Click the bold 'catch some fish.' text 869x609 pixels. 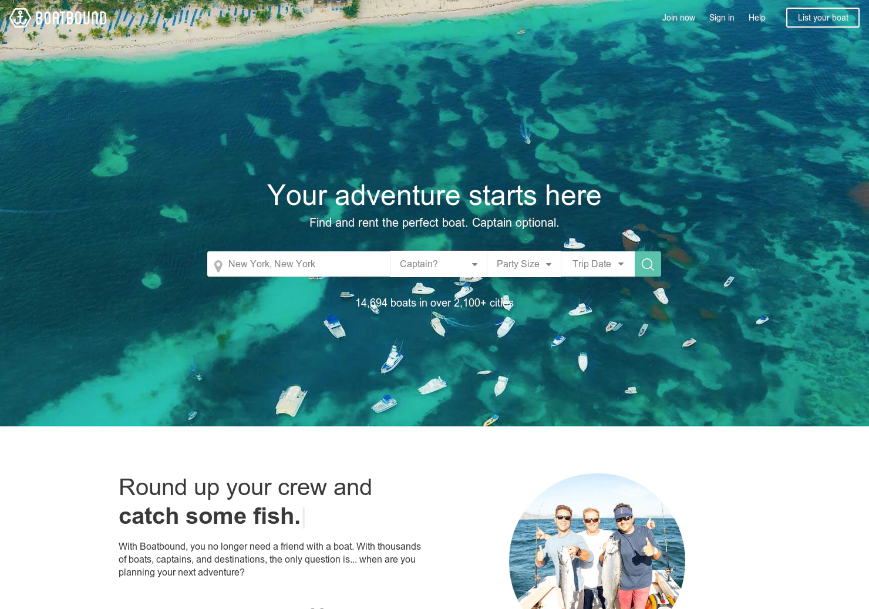tap(210, 516)
